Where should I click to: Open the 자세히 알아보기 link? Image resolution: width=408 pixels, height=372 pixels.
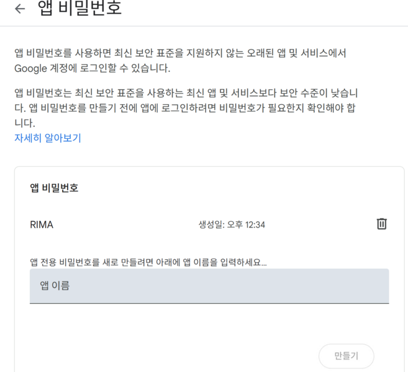pyautogui.click(x=48, y=138)
